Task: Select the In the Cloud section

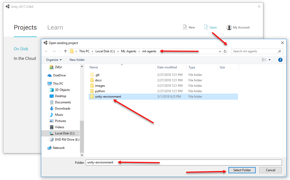Action: 25,59
